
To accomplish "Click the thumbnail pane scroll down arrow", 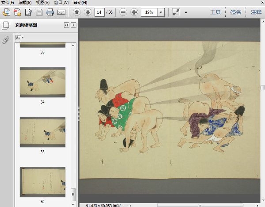I will point(73,204).
